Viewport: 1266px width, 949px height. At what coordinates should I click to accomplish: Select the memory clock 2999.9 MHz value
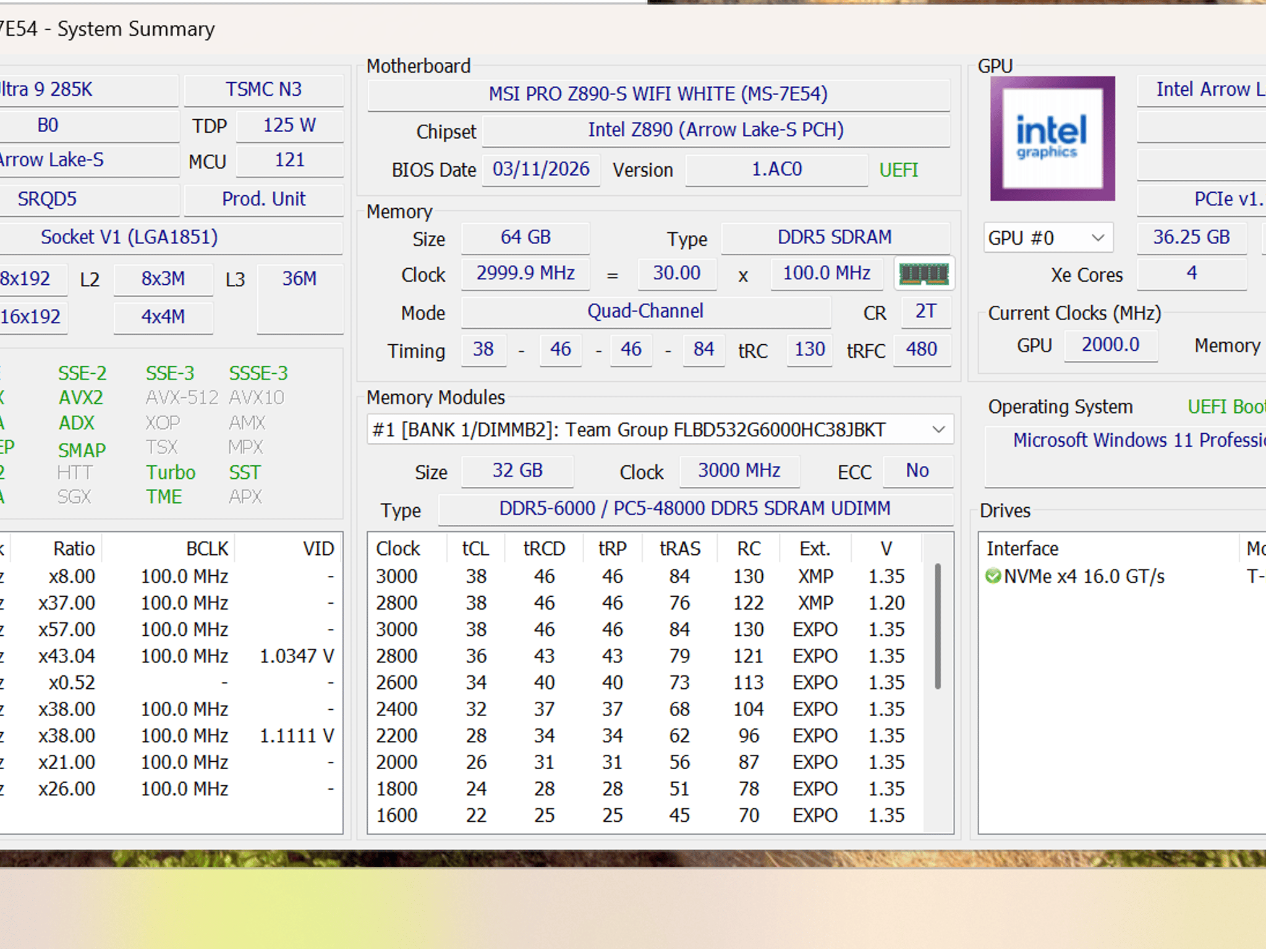(525, 273)
